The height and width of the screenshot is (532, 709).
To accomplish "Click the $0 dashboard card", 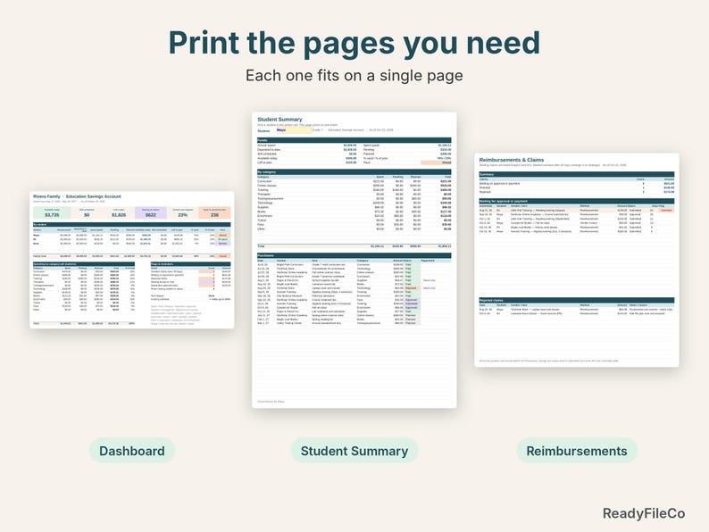I will [x=87, y=213].
